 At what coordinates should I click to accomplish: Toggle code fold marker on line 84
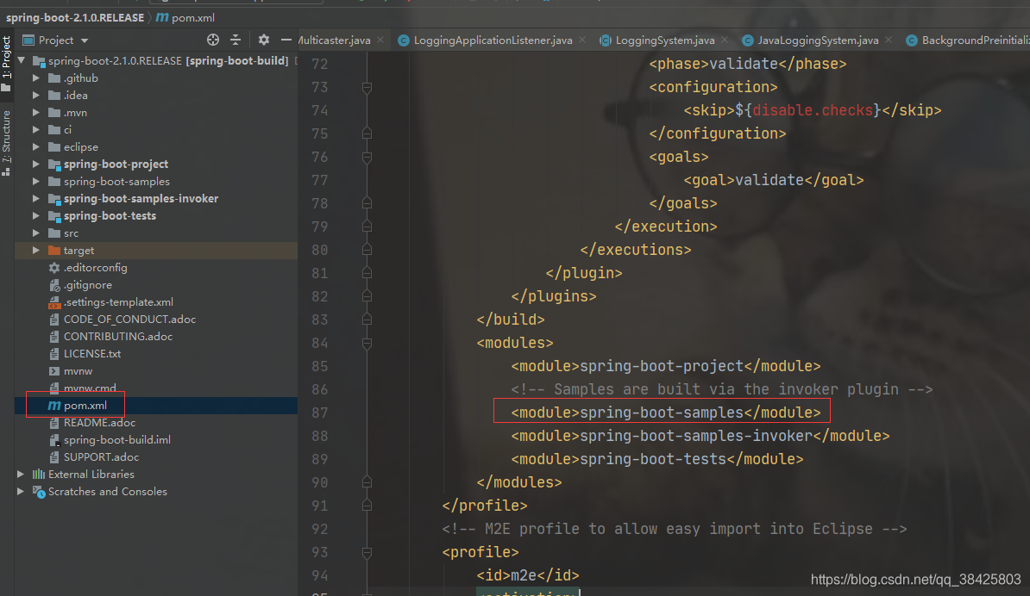367,343
